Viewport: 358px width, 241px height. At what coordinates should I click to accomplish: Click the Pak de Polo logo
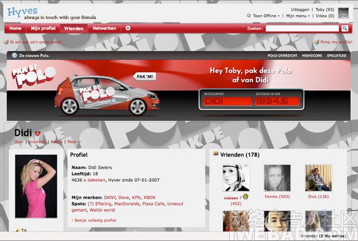pyautogui.click(x=33, y=76)
